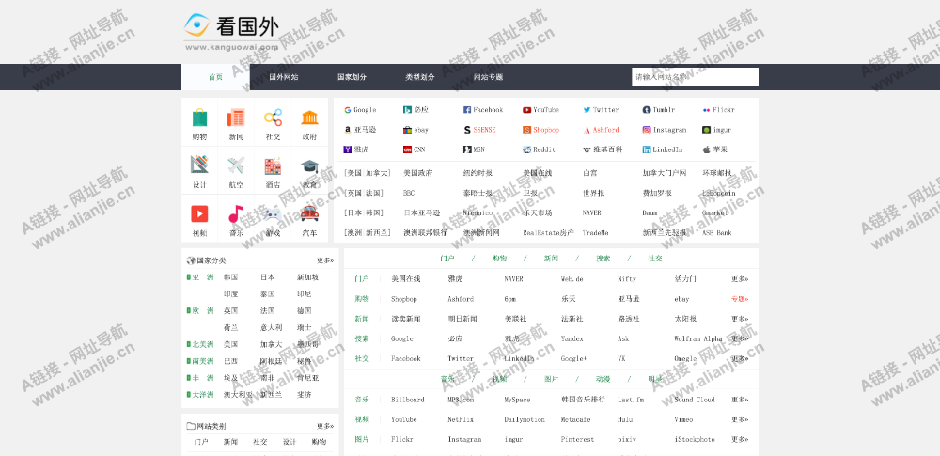The height and width of the screenshot is (456, 940).
Task: Select the 国家划分 navigation item
Action: pyautogui.click(x=352, y=77)
